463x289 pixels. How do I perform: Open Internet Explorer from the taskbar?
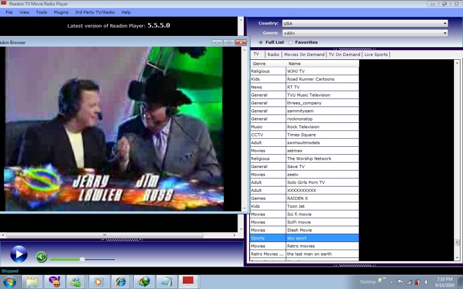(121, 282)
